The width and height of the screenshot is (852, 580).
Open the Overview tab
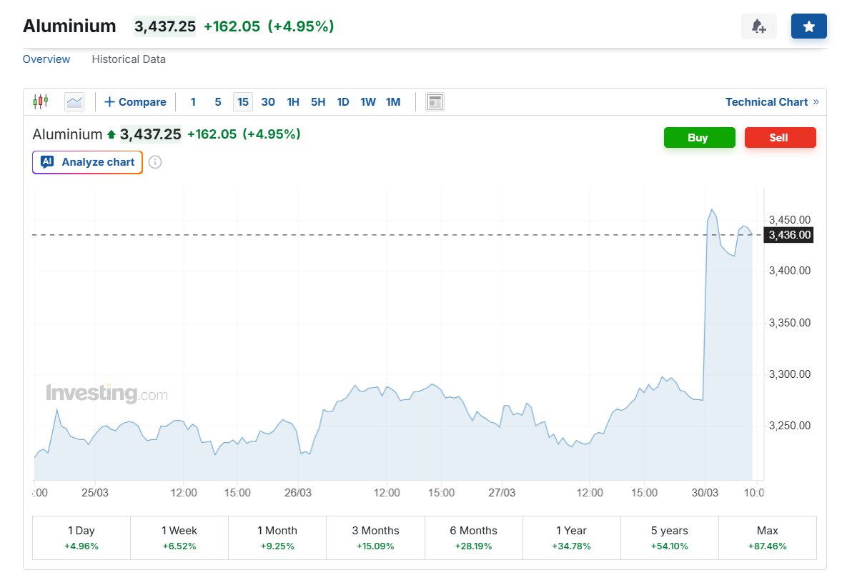click(x=46, y=59)
